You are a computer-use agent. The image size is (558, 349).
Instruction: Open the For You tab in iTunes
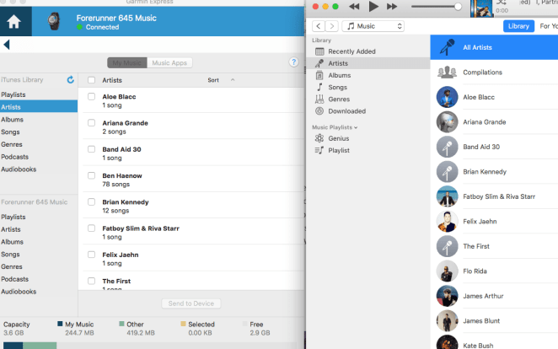[549, 26]
